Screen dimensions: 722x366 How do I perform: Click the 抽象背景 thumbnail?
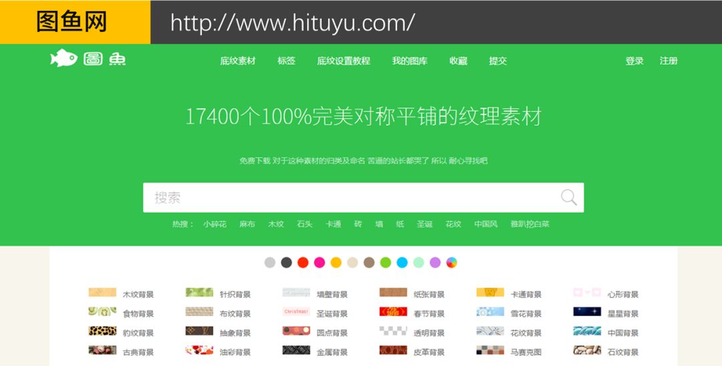199,331
